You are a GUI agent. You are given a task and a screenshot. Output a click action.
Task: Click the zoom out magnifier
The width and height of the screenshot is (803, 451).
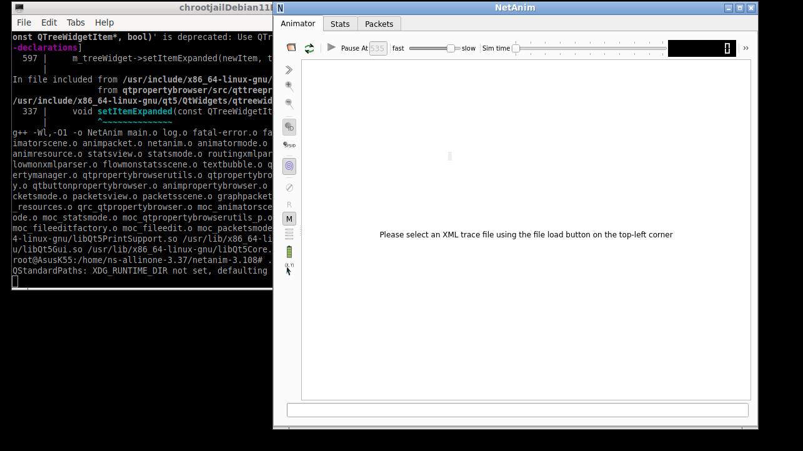(x=289, y=104)
